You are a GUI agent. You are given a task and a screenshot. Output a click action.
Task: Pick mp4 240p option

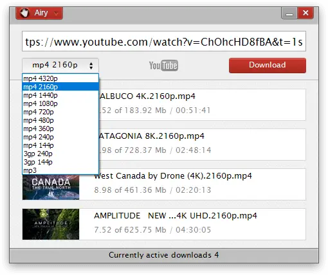pyautogui.click(x=60, y=137)
